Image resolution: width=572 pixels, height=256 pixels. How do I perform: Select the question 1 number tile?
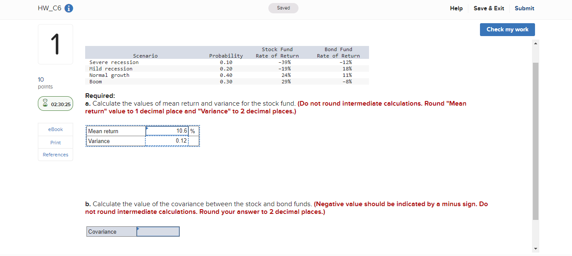click(x=55, y=44)
